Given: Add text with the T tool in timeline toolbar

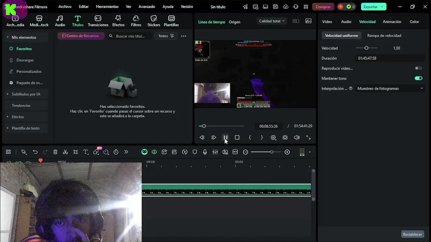Looking at the screenshot, I should tap(86, 152).
